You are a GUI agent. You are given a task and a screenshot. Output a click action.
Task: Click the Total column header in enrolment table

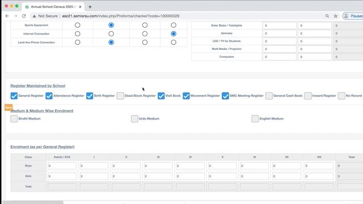click(x=352, y=157)
